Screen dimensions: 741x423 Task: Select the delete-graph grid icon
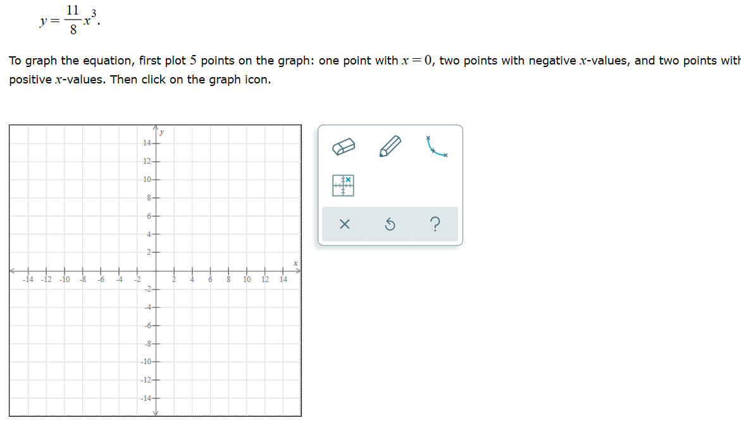342,185
